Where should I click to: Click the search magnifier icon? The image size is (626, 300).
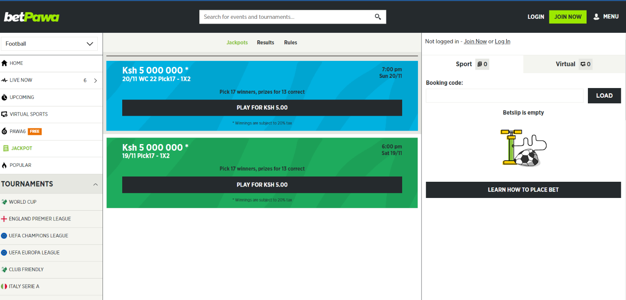(x=378, y=17)
